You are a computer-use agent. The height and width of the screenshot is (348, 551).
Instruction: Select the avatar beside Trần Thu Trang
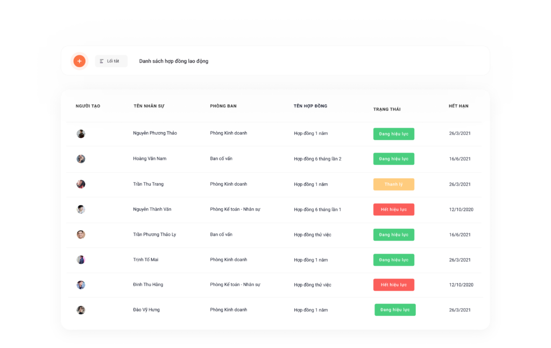click(x=81, y=184)
